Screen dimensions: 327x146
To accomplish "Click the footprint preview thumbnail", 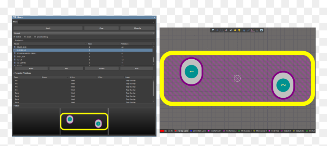I will pos(84,121).
